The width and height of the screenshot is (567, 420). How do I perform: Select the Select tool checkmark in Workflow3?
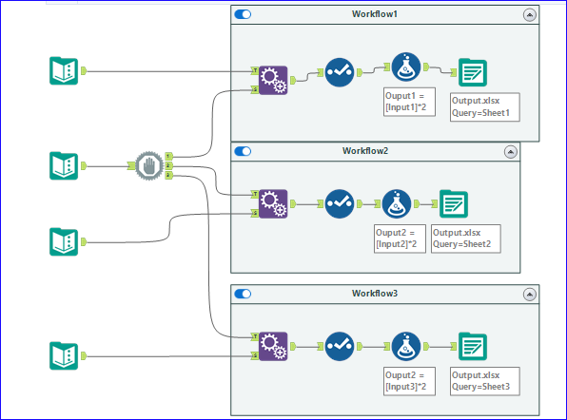tap(340, 346)
